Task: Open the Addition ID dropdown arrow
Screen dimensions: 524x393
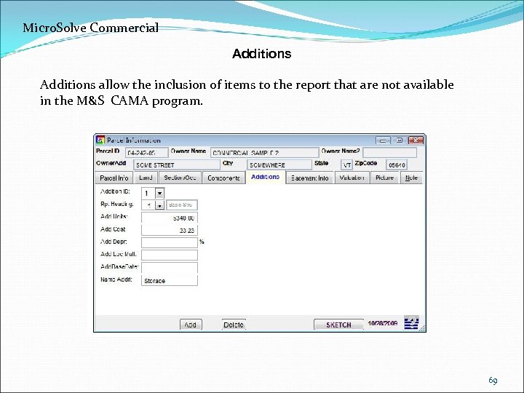Action: (159, 193)
